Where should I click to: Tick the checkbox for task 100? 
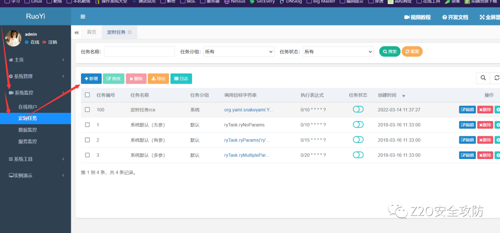pyautogui.click(x=87, y=110)
